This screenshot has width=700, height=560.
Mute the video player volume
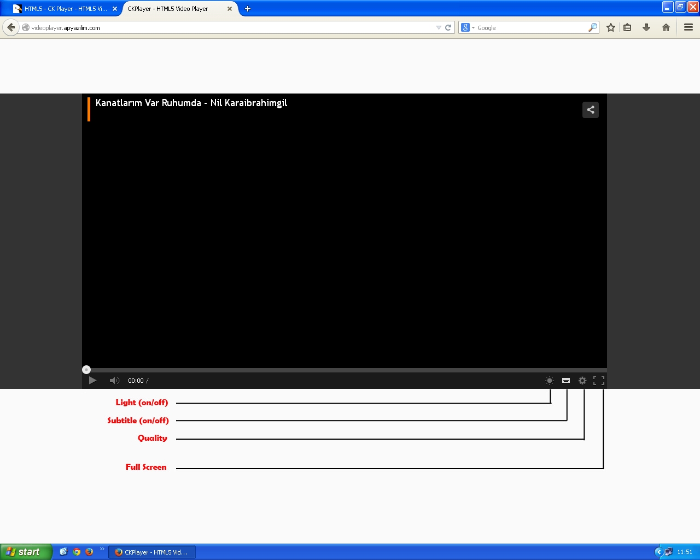click(x=114, y=381)
